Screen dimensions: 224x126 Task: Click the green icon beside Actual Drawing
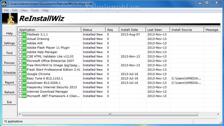coord(24,39)
